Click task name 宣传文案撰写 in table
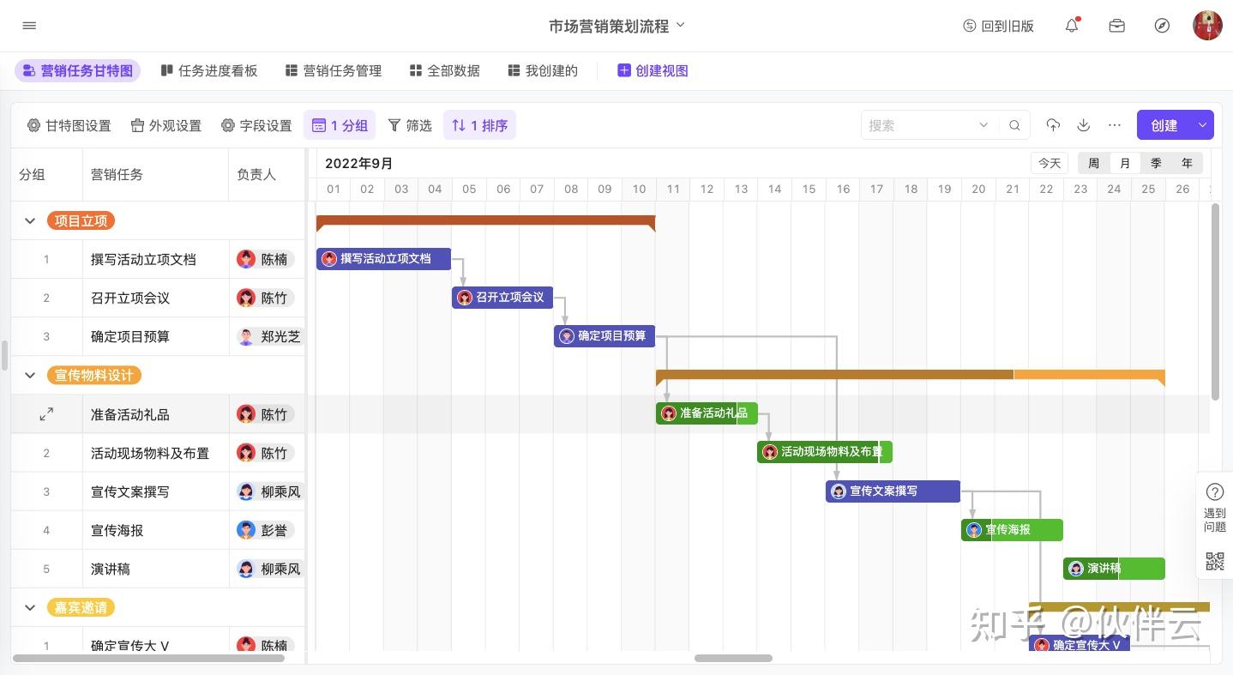The width and height of the screenshot is (1233, 675). click(130, 491)
